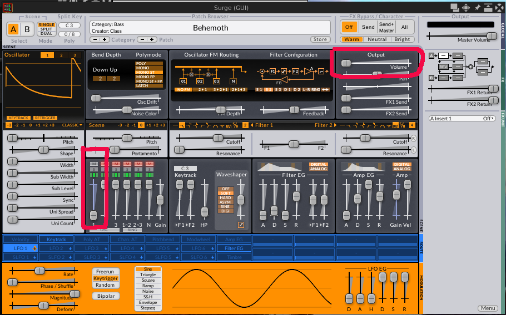The width and height of the screenshot is (506, 315).
Task: Click the A source box in FX routing
Action: pyautogui.click(x=431, y=55)
